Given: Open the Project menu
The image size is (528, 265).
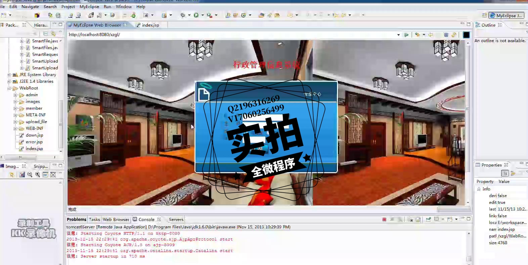Looking at the screenshot, I should tap(68, 6).
